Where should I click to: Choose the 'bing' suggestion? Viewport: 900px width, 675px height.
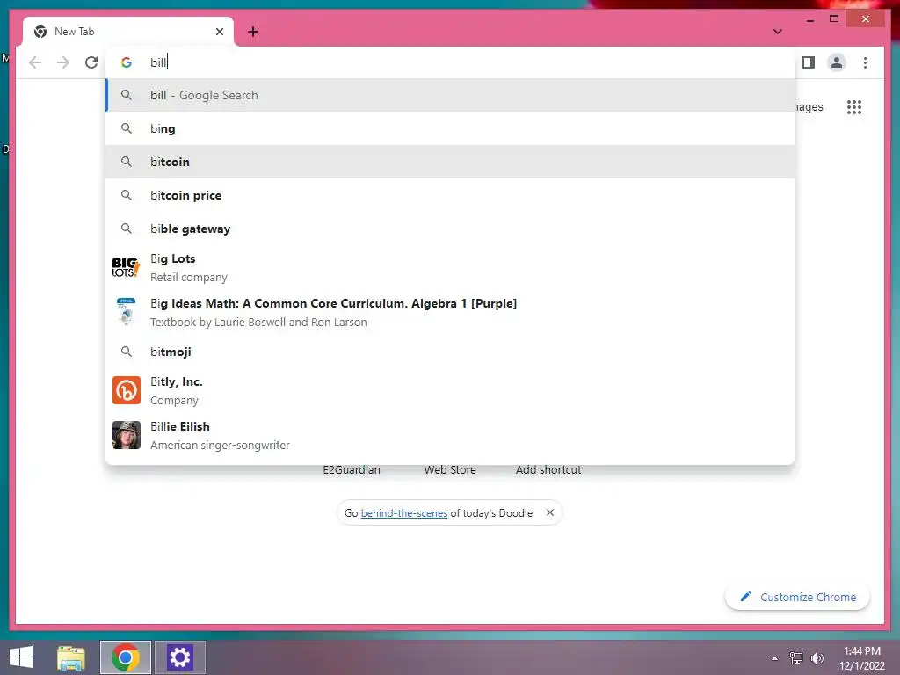click(451, 128)
